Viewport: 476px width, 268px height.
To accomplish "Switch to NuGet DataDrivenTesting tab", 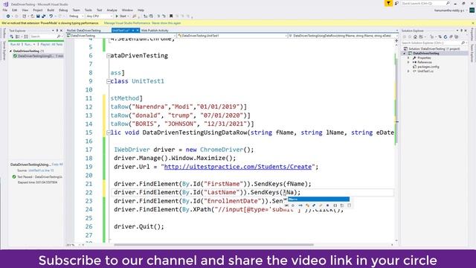I will pos(84,31).
